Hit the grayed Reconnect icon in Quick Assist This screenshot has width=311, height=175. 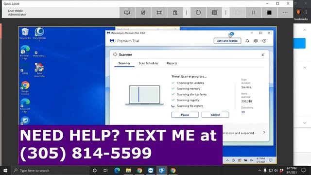238,13
